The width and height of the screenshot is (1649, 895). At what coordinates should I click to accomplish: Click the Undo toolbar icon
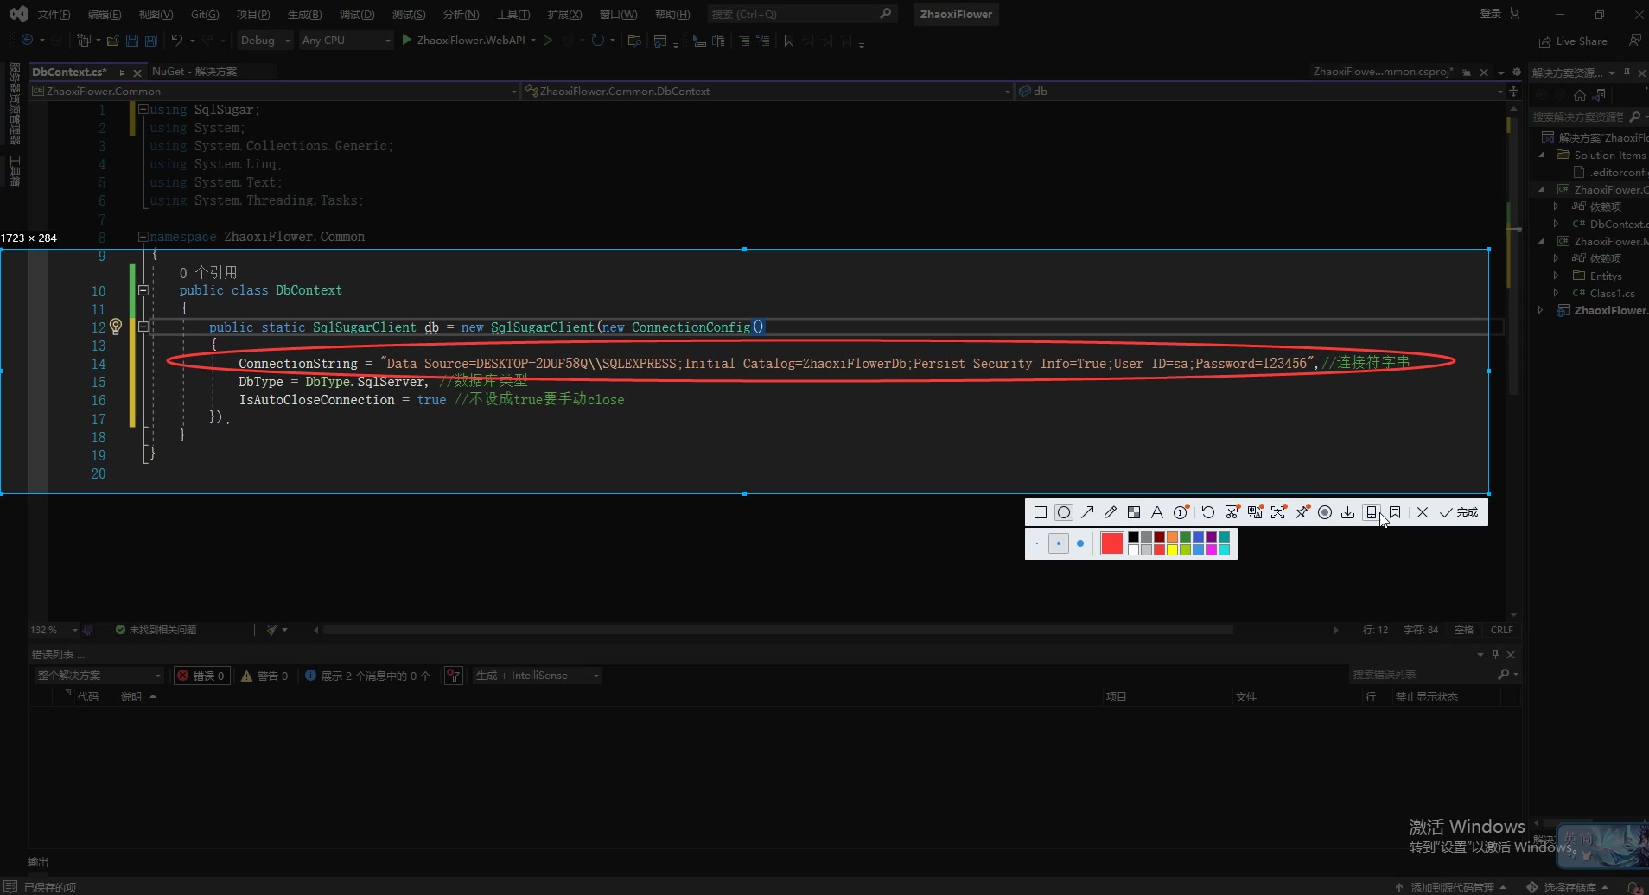click(177, 41)
